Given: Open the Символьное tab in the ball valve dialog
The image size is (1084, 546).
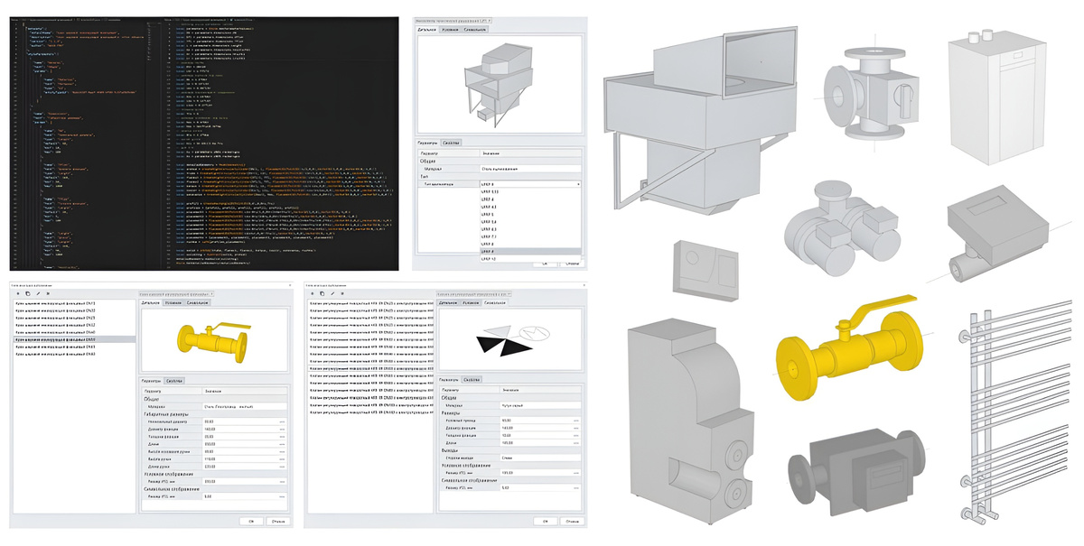Looking at the screenshot, I should (197, 302).
